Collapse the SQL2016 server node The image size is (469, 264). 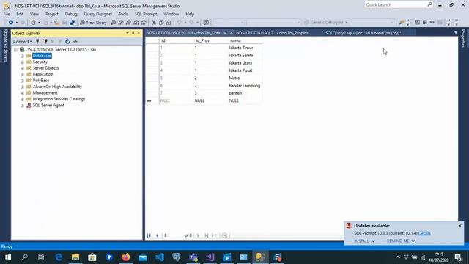tap(16, 50)
